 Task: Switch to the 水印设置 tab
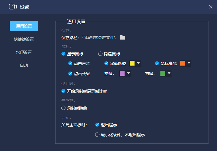24,52
